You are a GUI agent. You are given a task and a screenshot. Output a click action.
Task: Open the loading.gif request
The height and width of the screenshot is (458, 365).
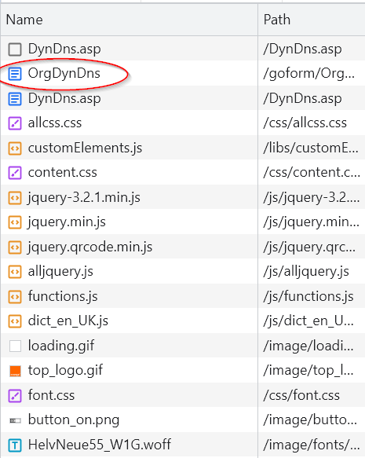tap(61, 346)
